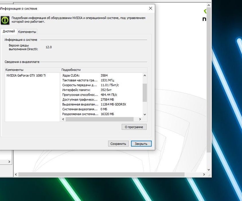Select the Тактовая частота row
This screenshot has width=242, height=201.
coord(102,80)
